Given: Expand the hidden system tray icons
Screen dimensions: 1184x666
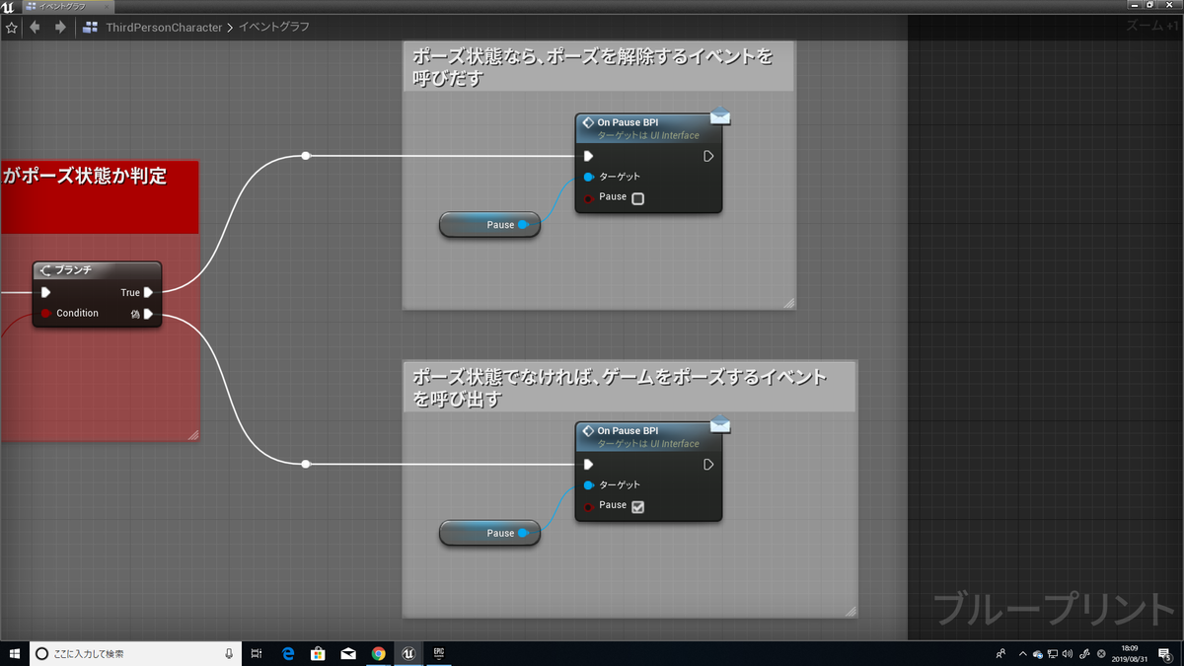Looking at the screenshot, I should pos(1023,653).
